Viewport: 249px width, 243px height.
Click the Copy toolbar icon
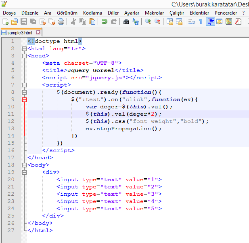pyautogui.click(x=83, y=21)
